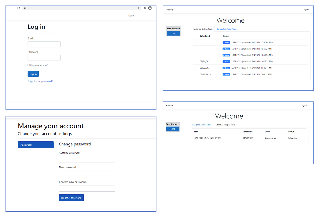The image size is (319, 219).
Task: Enable the Remember me checkbox
Action: [29, 65]
